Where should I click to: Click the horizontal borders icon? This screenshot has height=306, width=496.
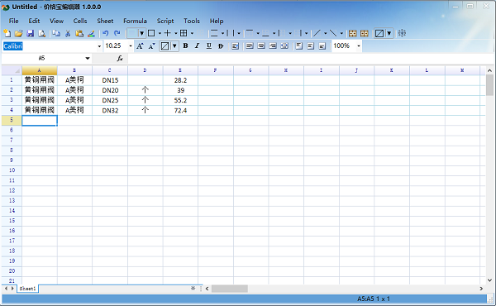point(214,33)
